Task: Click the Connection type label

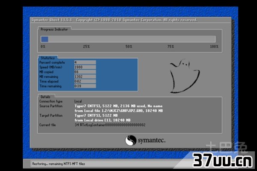Action: point(51,101)
